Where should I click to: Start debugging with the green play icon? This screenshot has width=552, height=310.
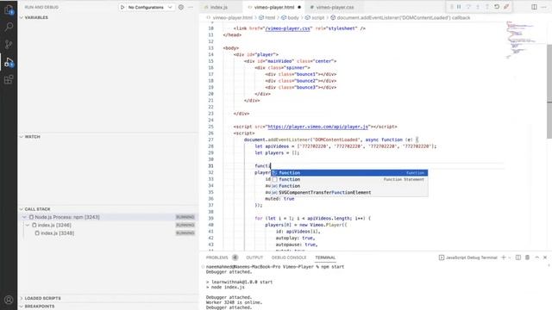click(x=122, y=7)
